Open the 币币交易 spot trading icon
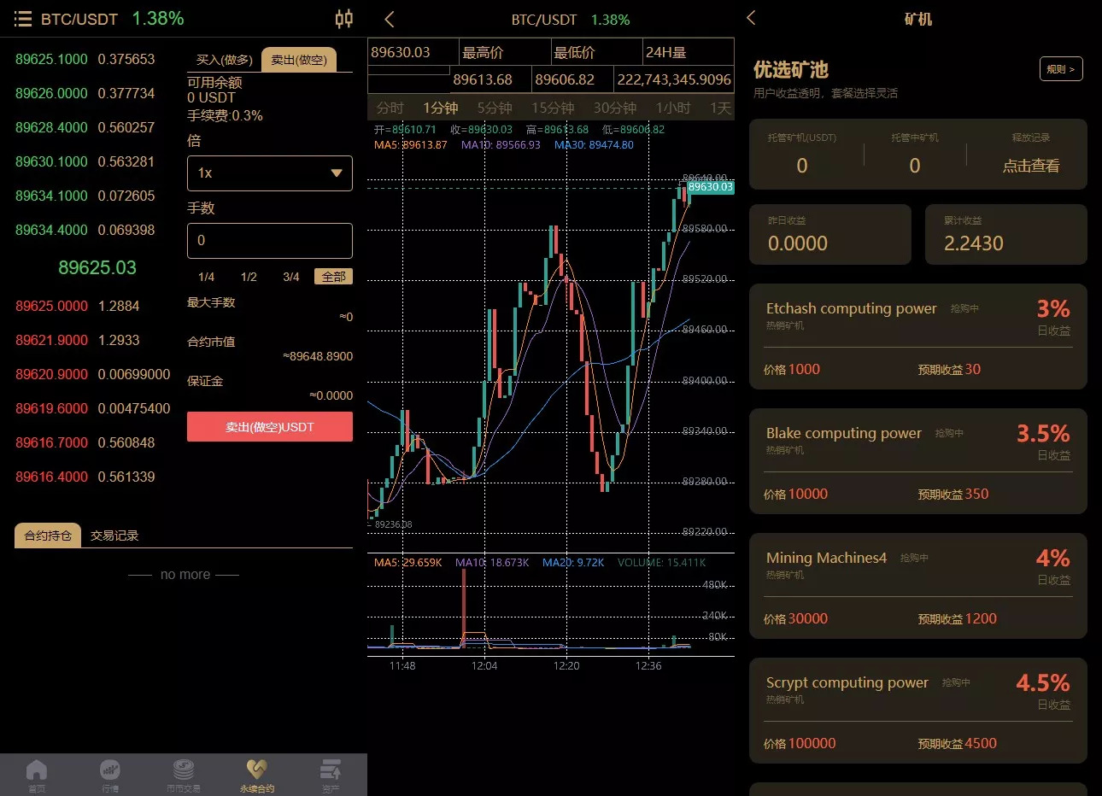The image size is (1102, 796). click(183, 773)
